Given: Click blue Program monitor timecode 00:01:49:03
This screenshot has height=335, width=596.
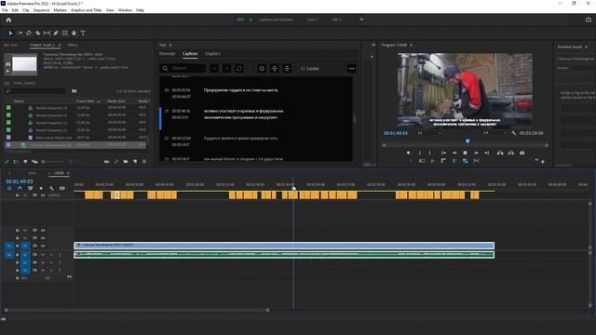Looking at the screenshot, I should pos(395,133).
